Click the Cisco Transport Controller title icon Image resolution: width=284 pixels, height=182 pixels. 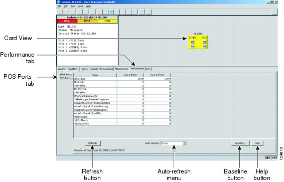click(x=58, y=2)
